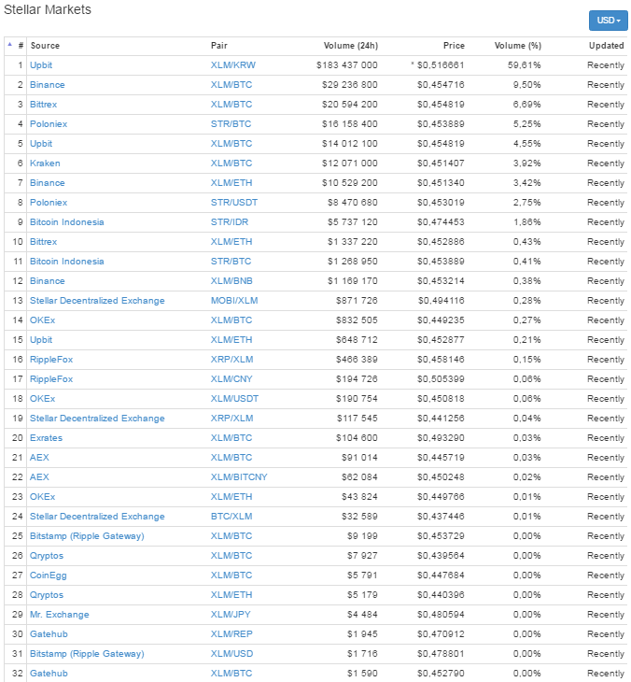
Task: Select the $871 726 volume cell
Action: [x=357, y=301]
